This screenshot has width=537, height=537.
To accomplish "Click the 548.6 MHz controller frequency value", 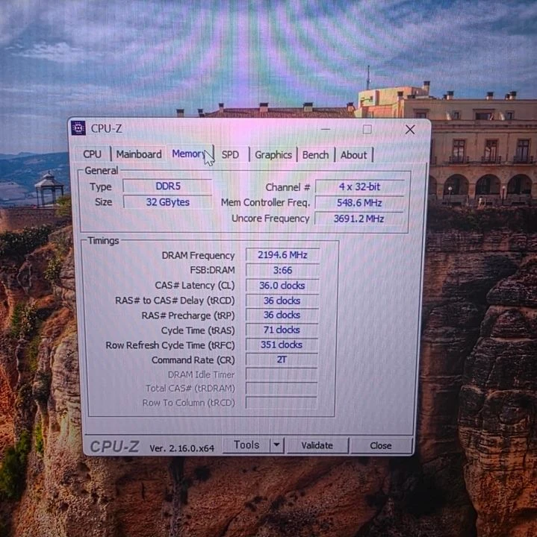I will click(x=359, y=203).
